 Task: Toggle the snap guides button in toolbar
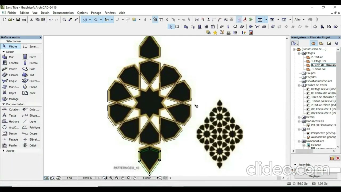[x=96, y=19]
